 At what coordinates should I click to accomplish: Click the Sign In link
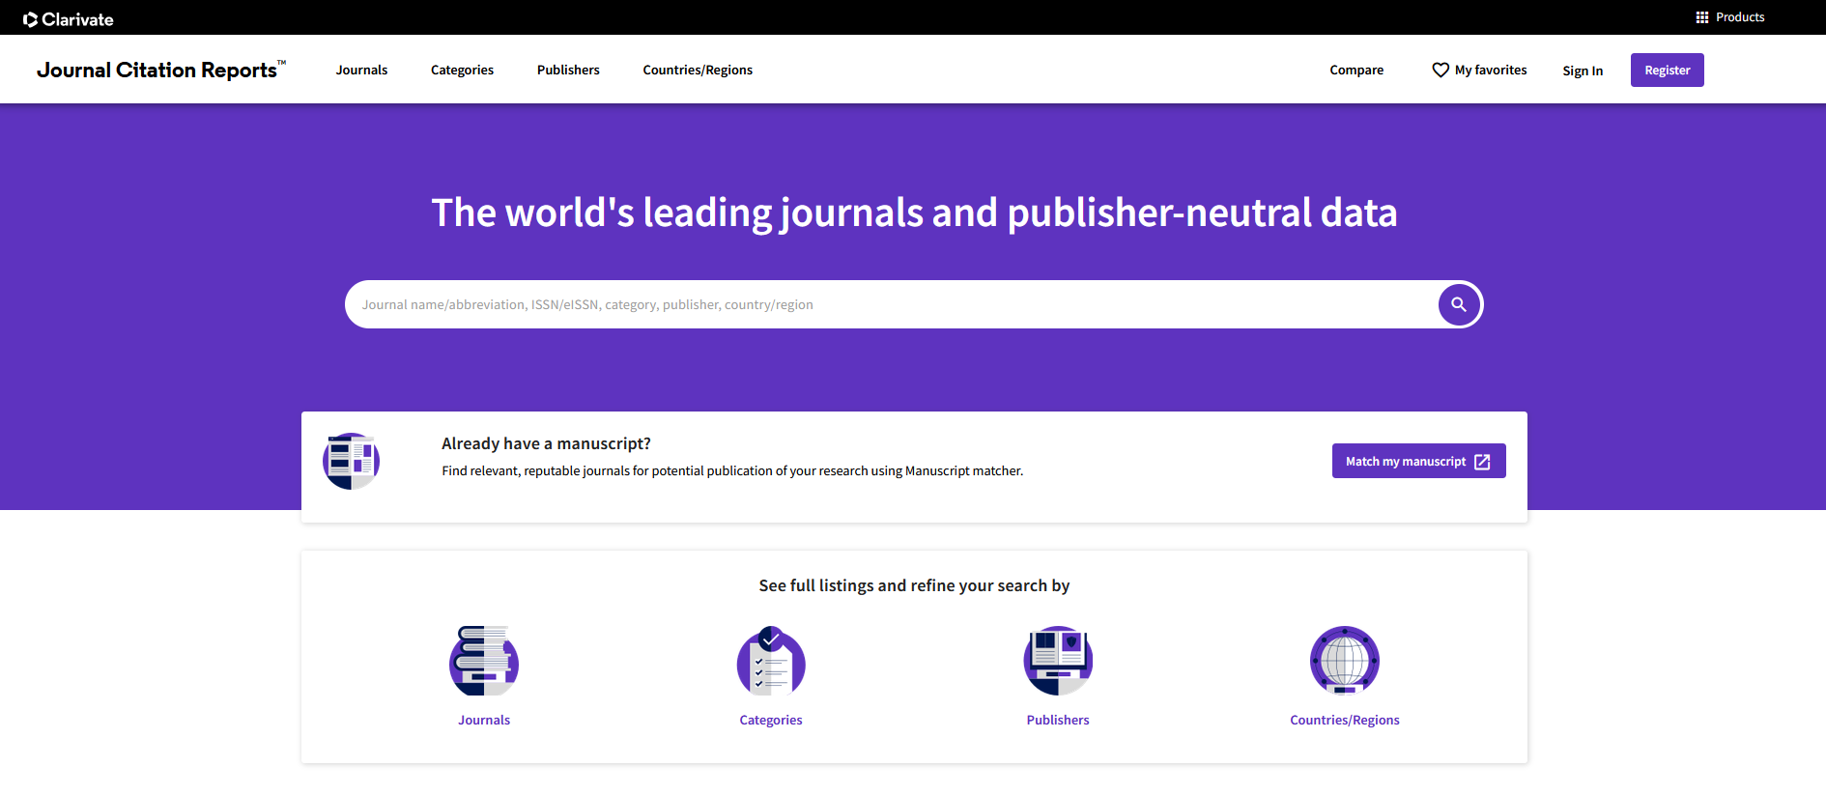(1583, 71)
